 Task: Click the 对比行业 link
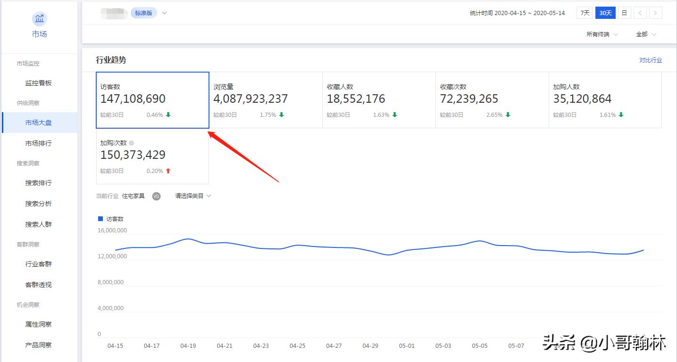coord(651,60)
